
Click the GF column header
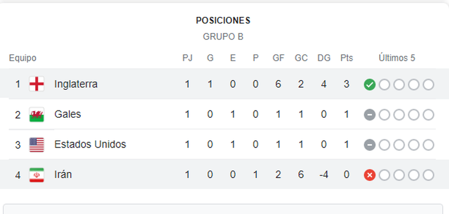coord(278,58)
